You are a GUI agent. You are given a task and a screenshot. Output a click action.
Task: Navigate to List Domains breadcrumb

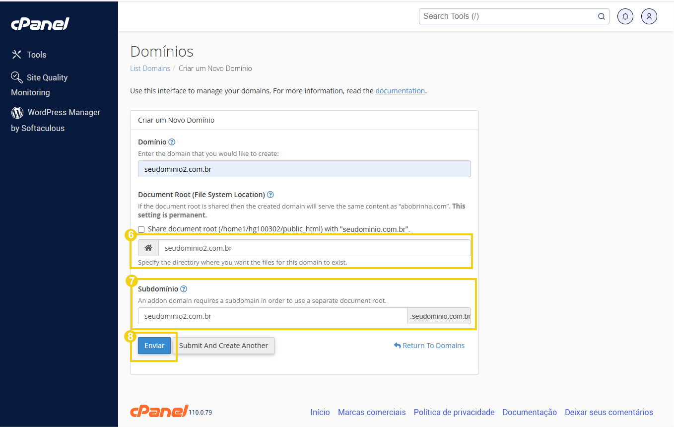tap(150, 68)
